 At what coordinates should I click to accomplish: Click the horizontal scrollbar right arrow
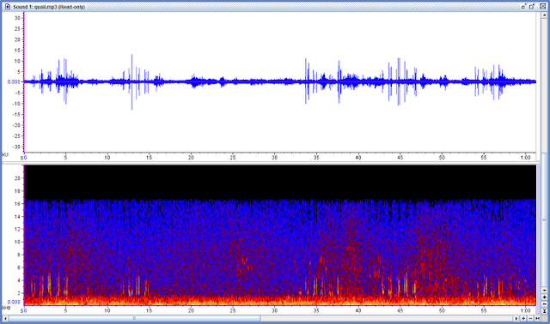coord(516,318)
